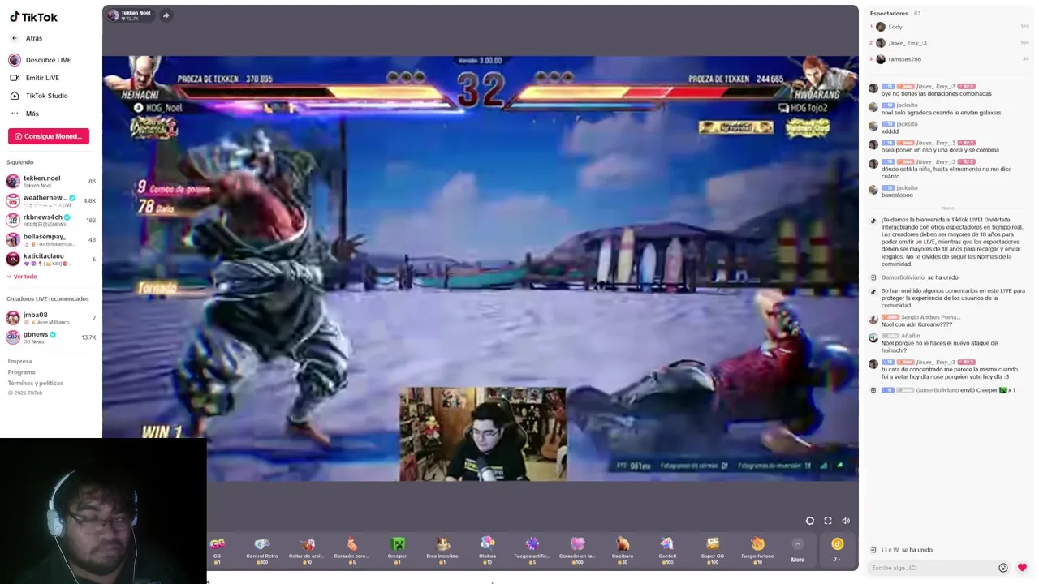1039x584 pixels.
Task: Open the Empresa footer link
Action: coord(20,362)
